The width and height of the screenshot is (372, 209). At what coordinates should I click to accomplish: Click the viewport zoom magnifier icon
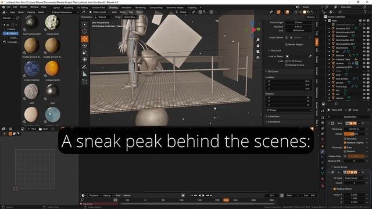click(258, 40)
